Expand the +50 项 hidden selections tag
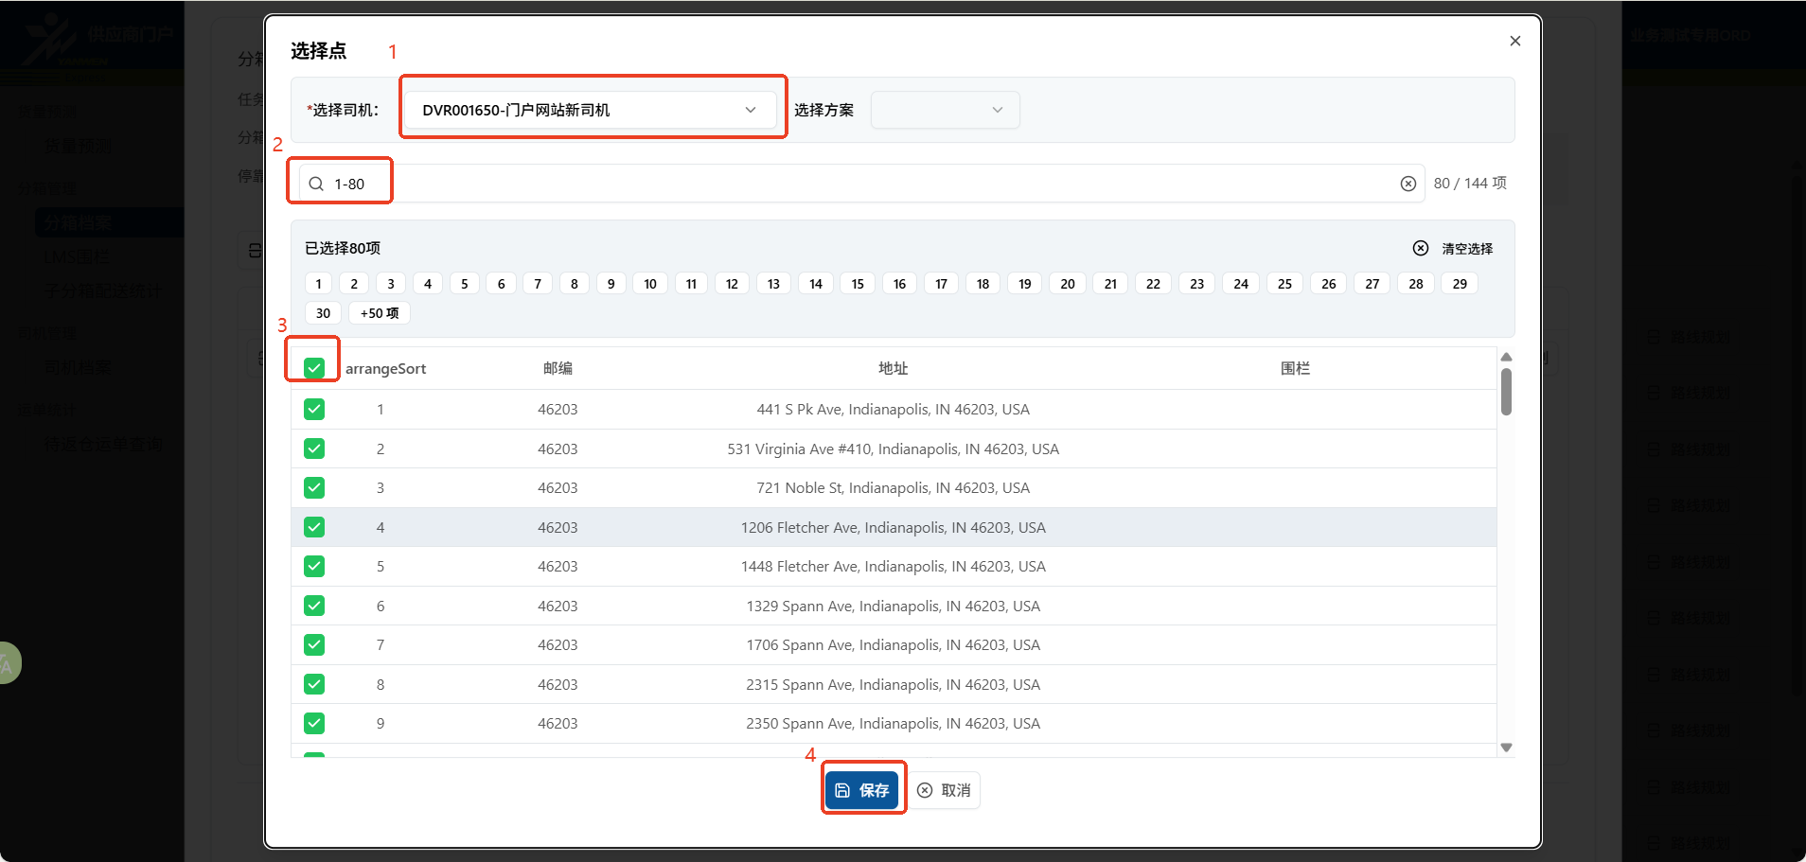The width and height of the screenshot is (1806, 862). (379, 313)
